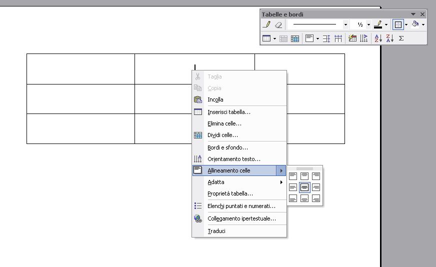Align cell bottom center

click(x=304, y=198)
